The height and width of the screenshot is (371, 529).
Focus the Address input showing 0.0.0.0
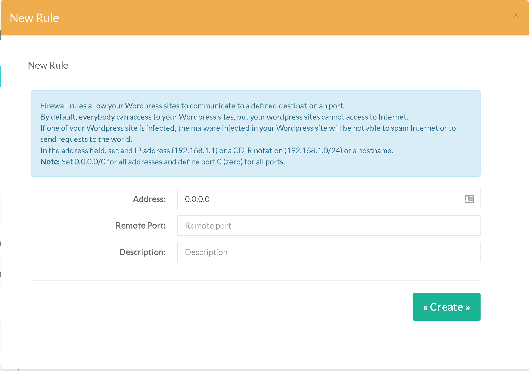[319, 199]
